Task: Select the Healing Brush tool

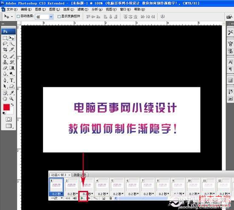Action: [5, 56]
